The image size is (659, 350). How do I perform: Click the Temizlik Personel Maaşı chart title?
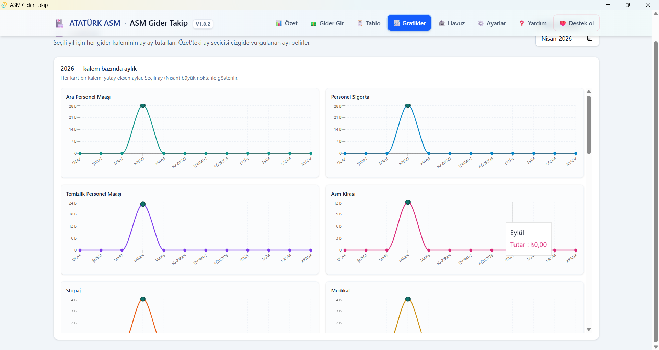point(94,194)
